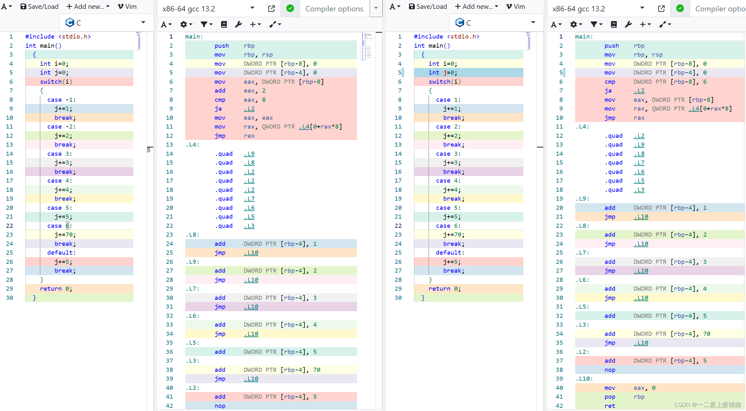Pop out right compiler selector
Screen dimensions: 746x411
click(x=661, y=9)
